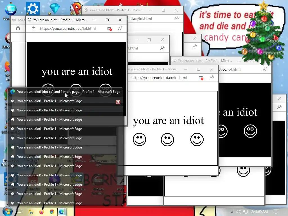Open the volume control in system tray
The image size is (288, 216).
coord(238,212)
